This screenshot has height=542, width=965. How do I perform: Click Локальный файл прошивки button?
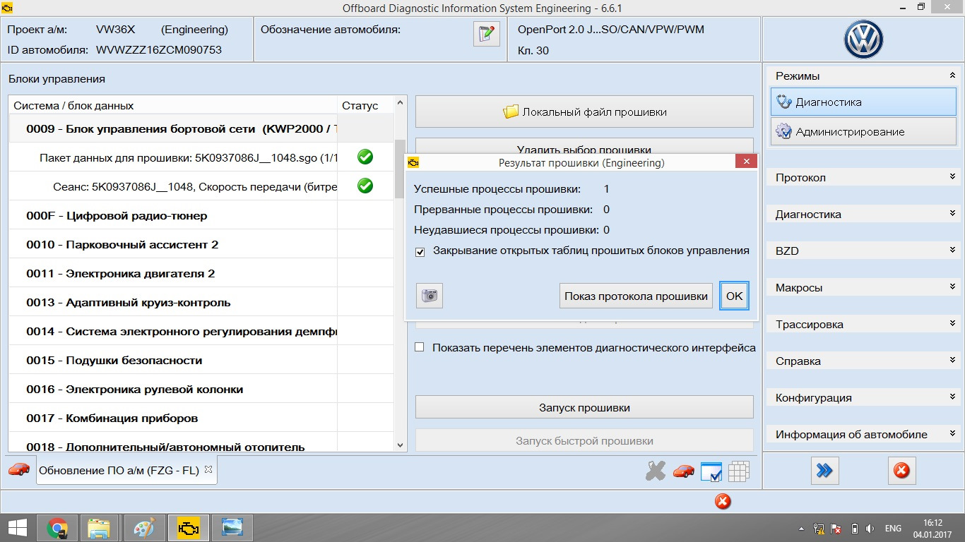584,112
